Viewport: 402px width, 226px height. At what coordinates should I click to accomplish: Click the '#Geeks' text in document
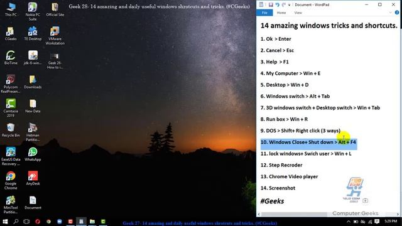point(272,201)
